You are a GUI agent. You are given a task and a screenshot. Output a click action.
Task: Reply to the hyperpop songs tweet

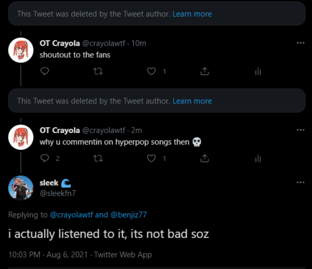point(45,158)
